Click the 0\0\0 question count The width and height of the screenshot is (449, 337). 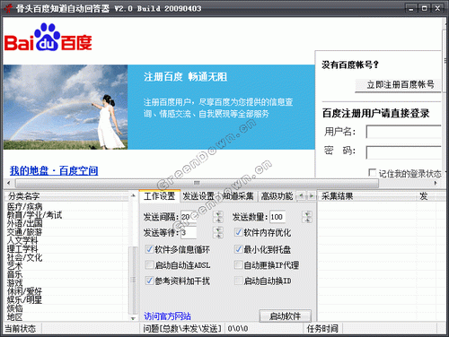tap(238, 329)
